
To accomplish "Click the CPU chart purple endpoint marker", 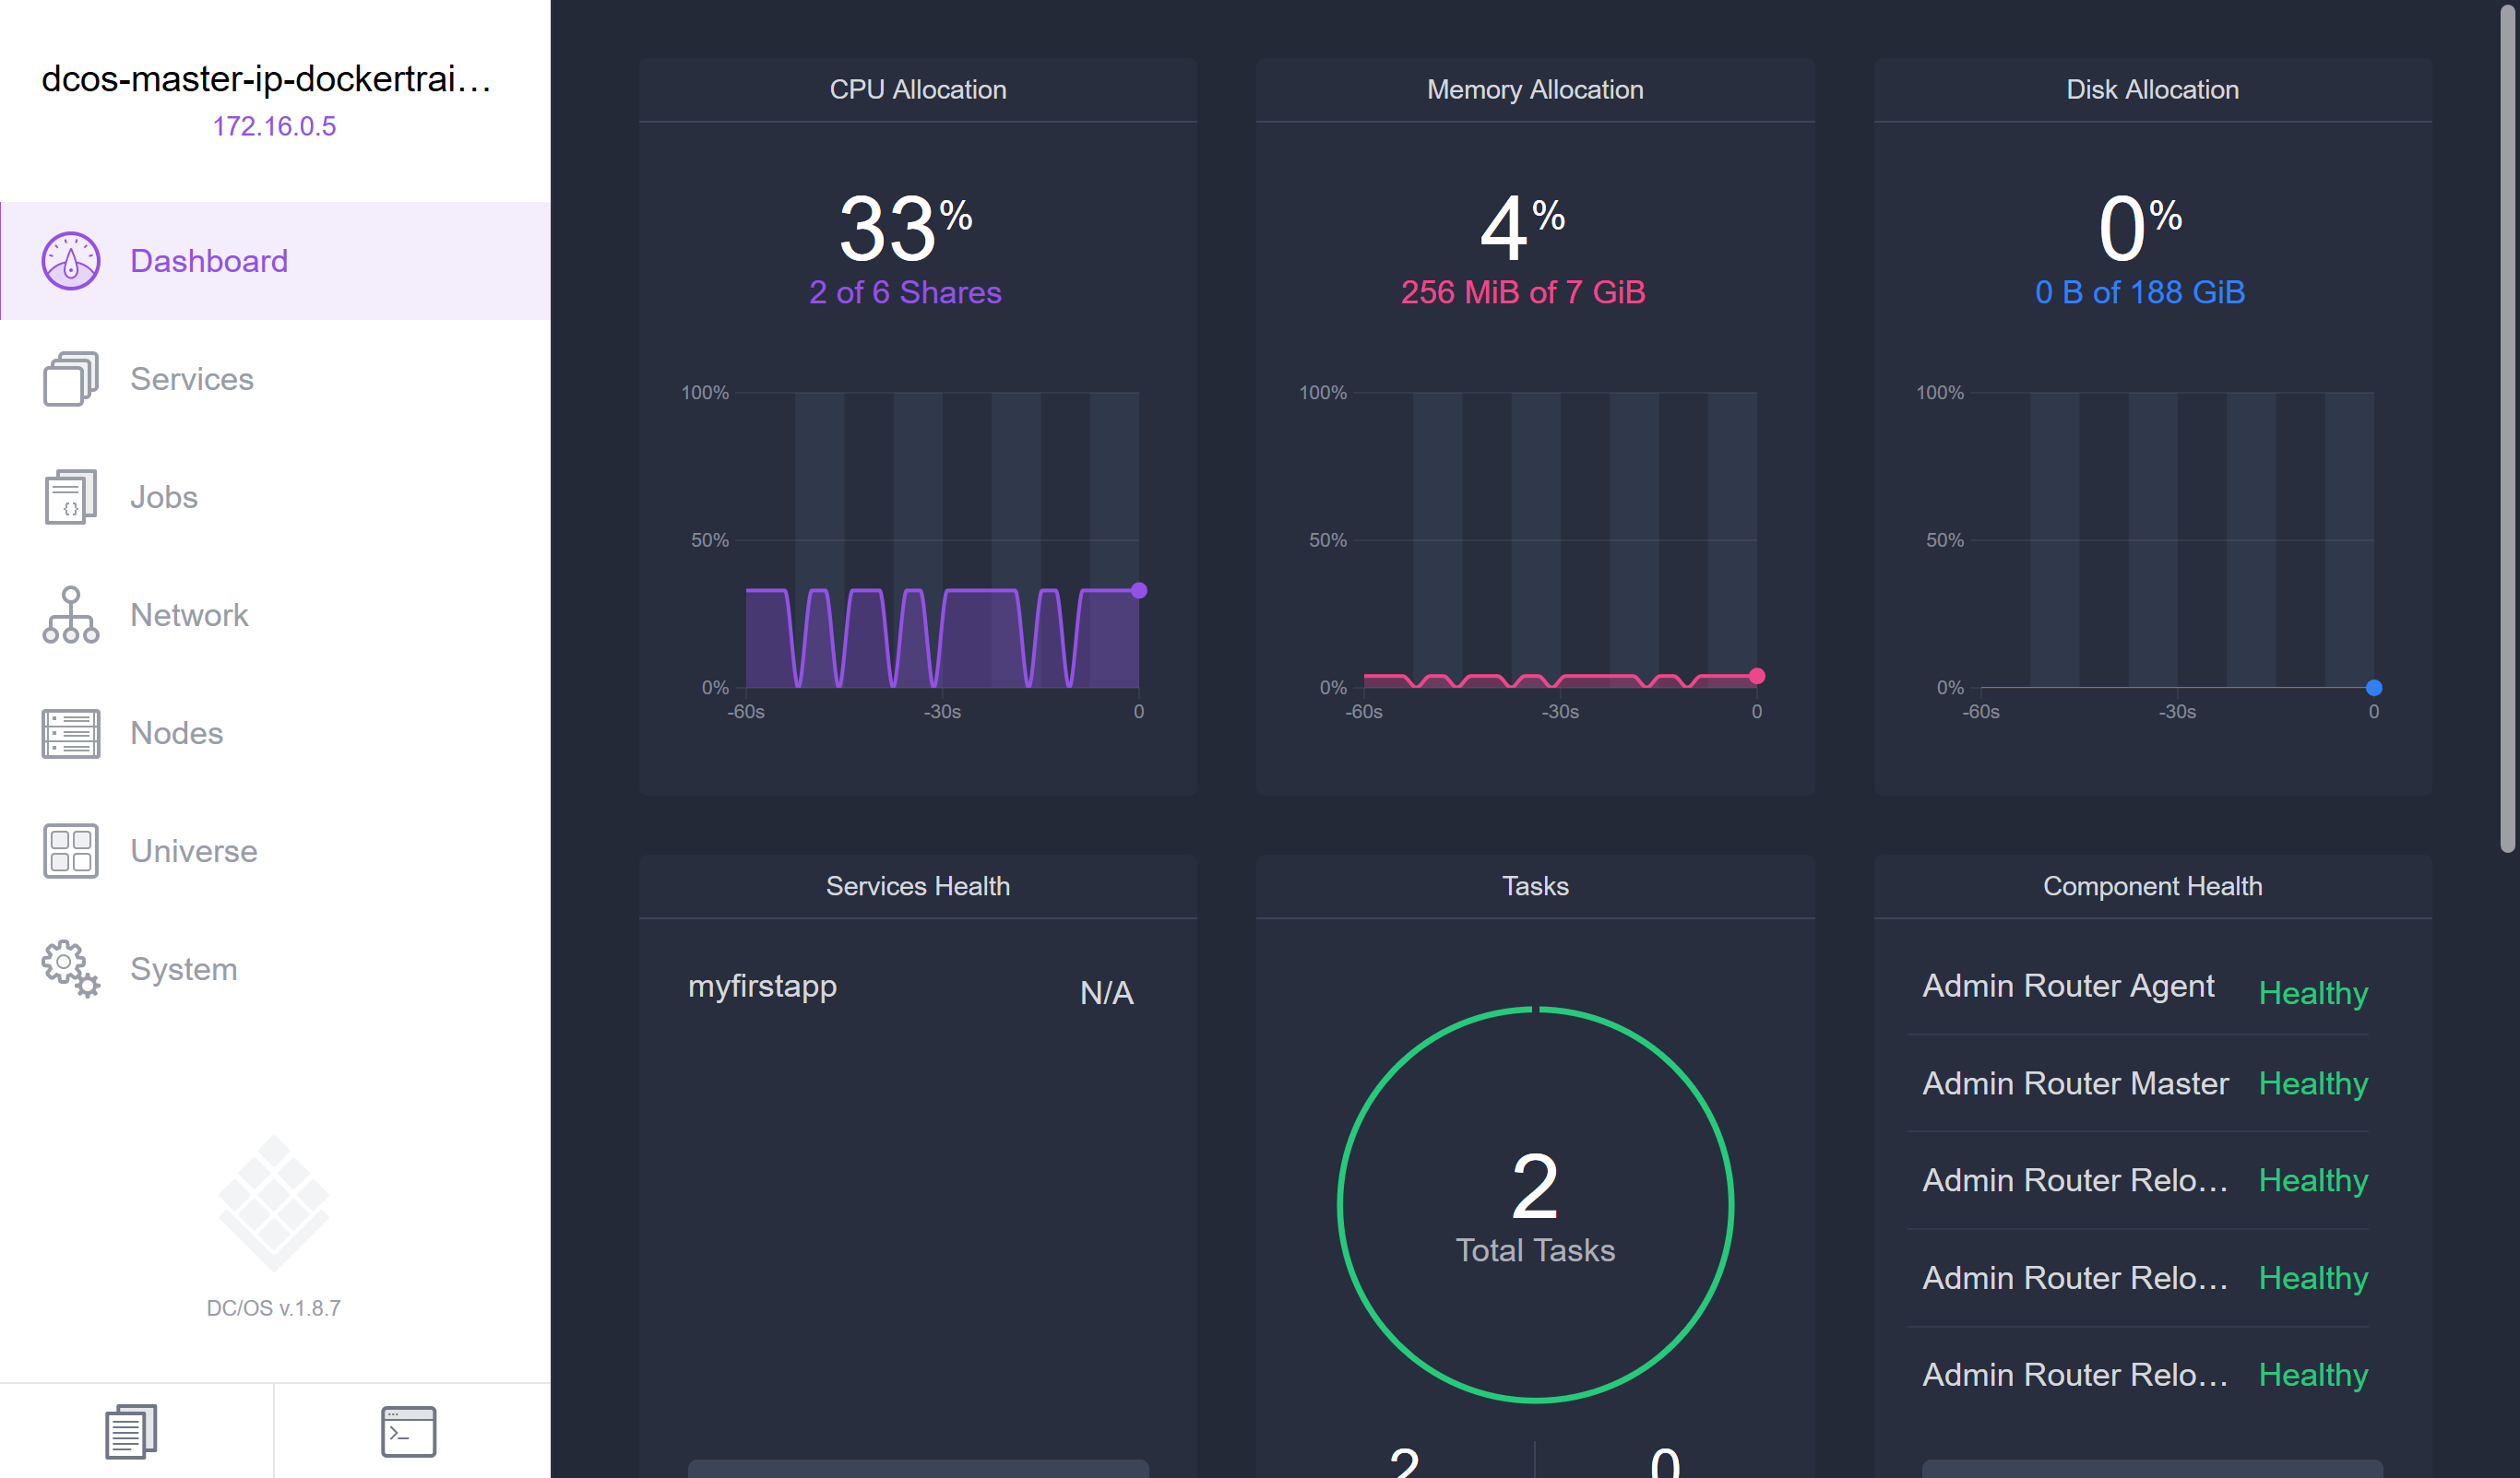I will [x=1139, y=591].
